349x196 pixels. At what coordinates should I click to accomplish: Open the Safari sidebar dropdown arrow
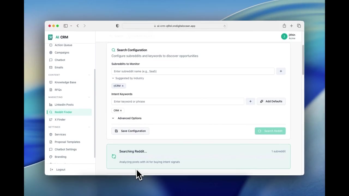[71, 26]
